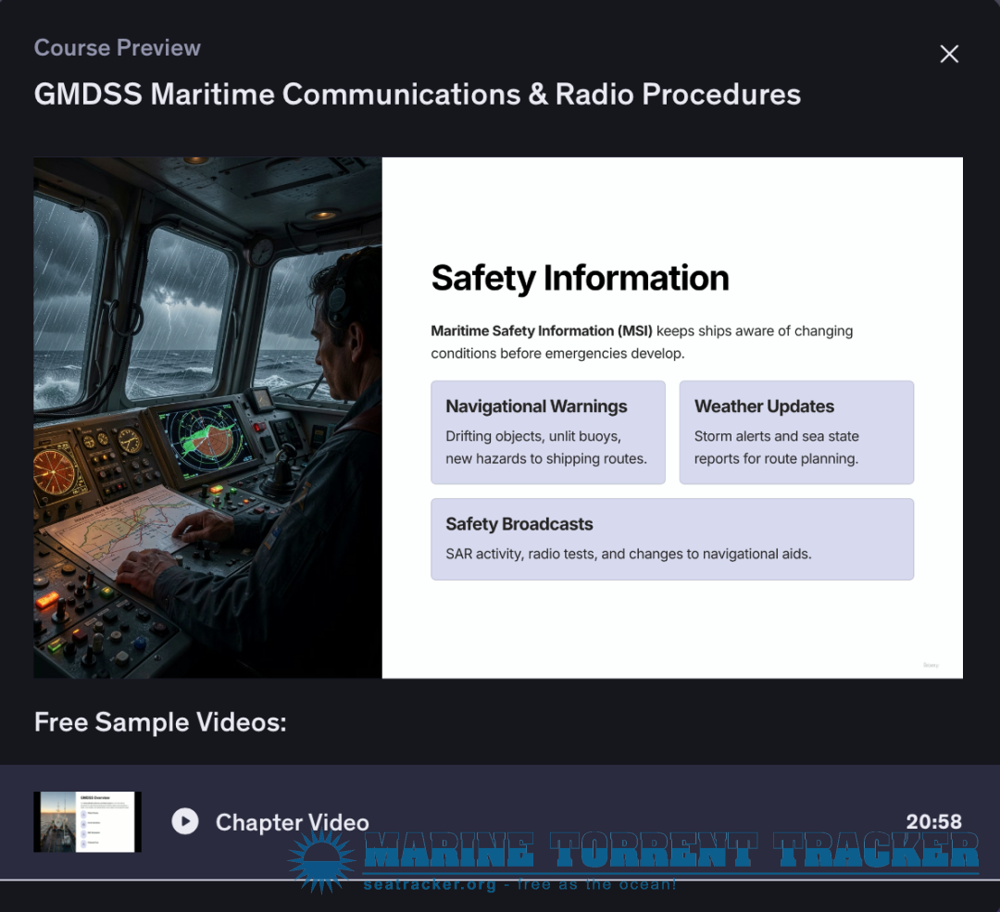Click the ship bridge storm image
Viewport: 1000px width, 912px height.
(x=208, y=418)
